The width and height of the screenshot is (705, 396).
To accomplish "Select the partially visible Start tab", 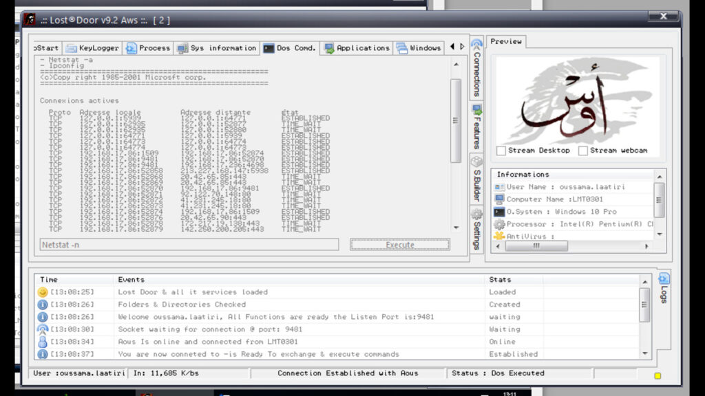I will (48, 48).
